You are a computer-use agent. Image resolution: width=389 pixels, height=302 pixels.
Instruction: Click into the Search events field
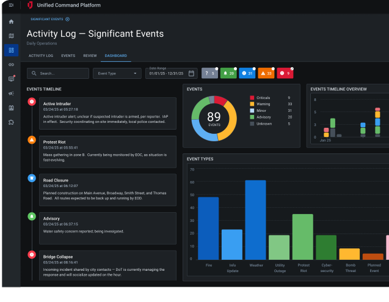point(61,73)
